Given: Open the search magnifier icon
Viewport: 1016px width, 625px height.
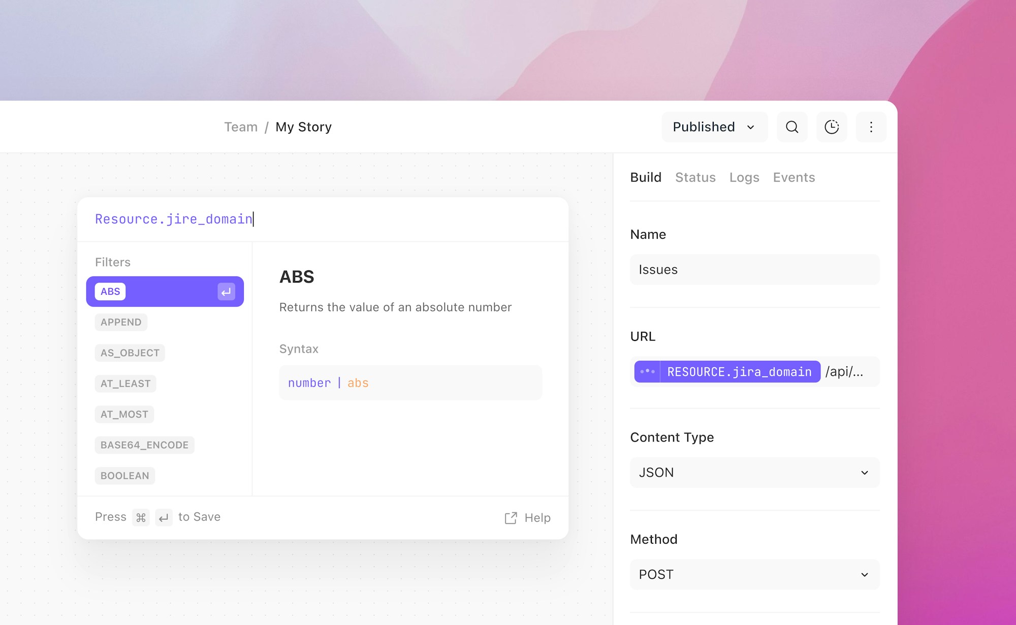Looking at the screenshot, I should click(x=792, y=127).
